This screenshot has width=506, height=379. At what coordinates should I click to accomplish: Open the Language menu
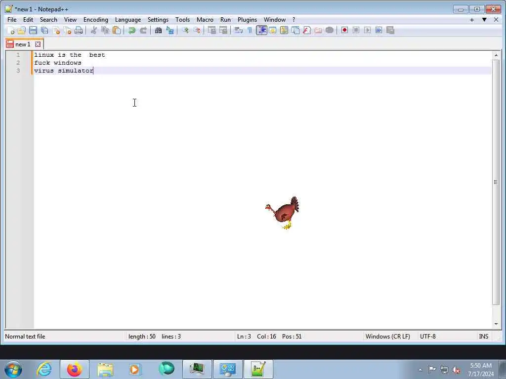pos(128,20)
